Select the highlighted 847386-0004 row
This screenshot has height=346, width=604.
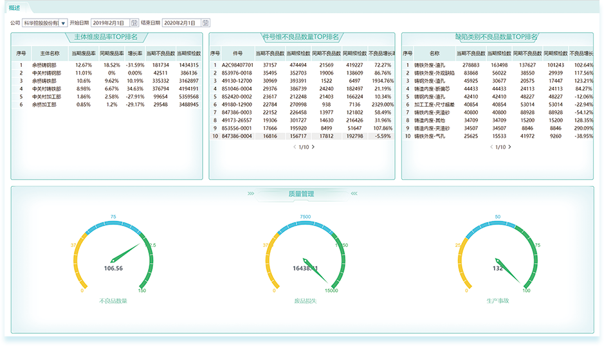tap(238, 136)
